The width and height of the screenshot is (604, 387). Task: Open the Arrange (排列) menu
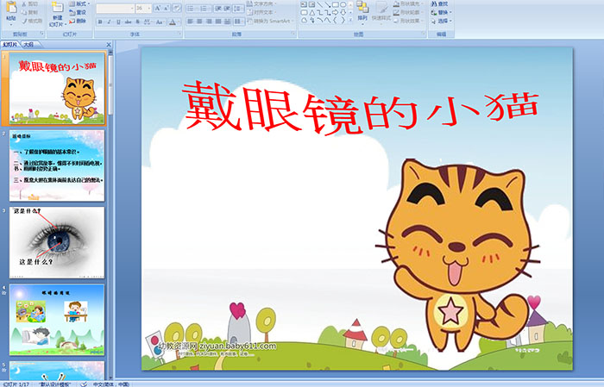coord(362,11)
